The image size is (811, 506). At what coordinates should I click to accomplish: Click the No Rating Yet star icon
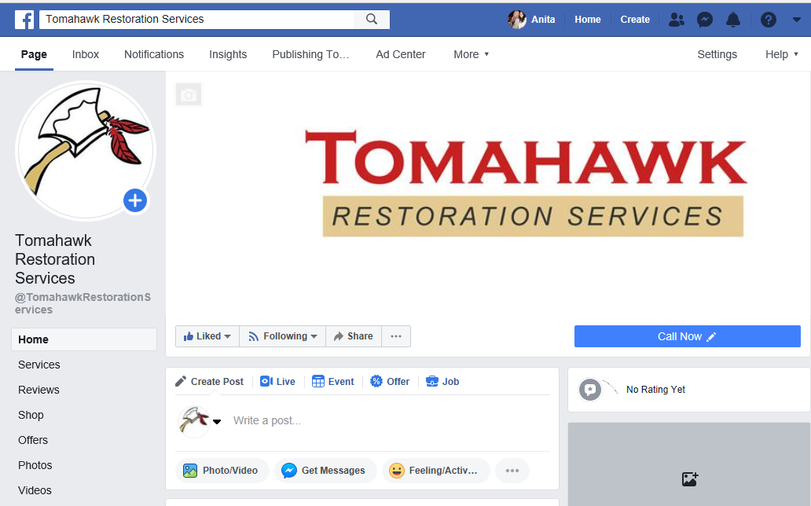tap(589, 390)
